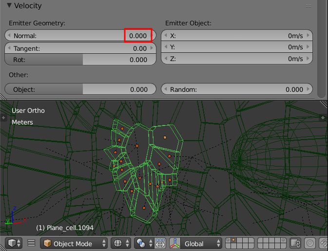Click the 'Other:' section label
Image resolution: width=328 pixels, height=251 pixels.
[x=19, y=75]
